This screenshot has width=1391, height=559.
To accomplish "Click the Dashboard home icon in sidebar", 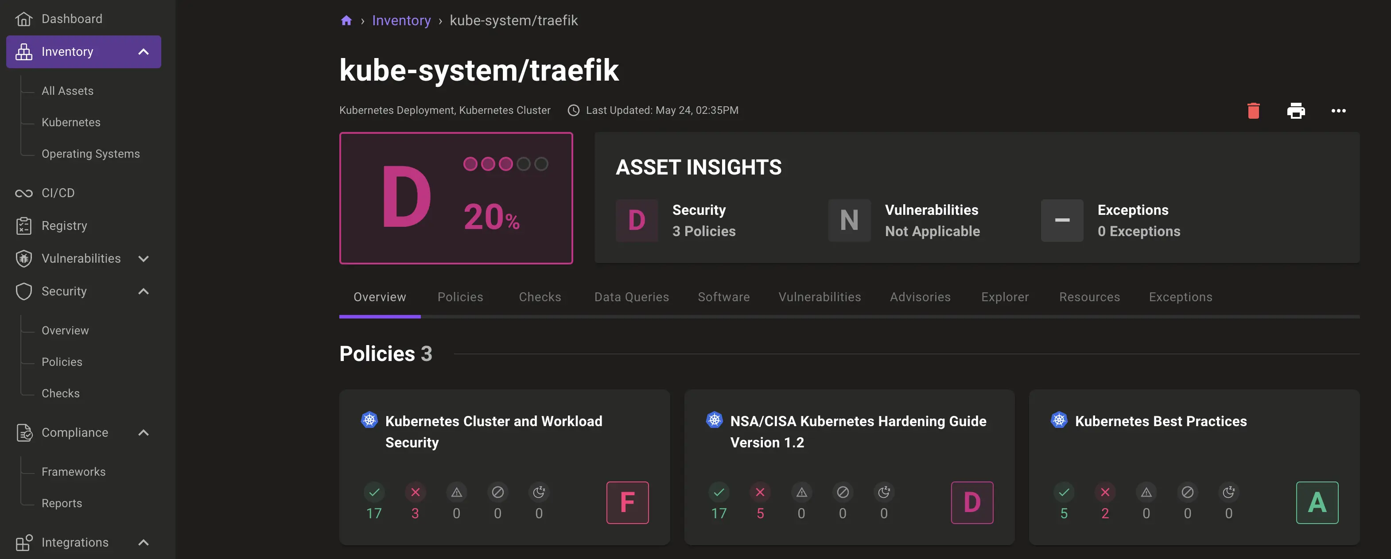I will (24, 19).
